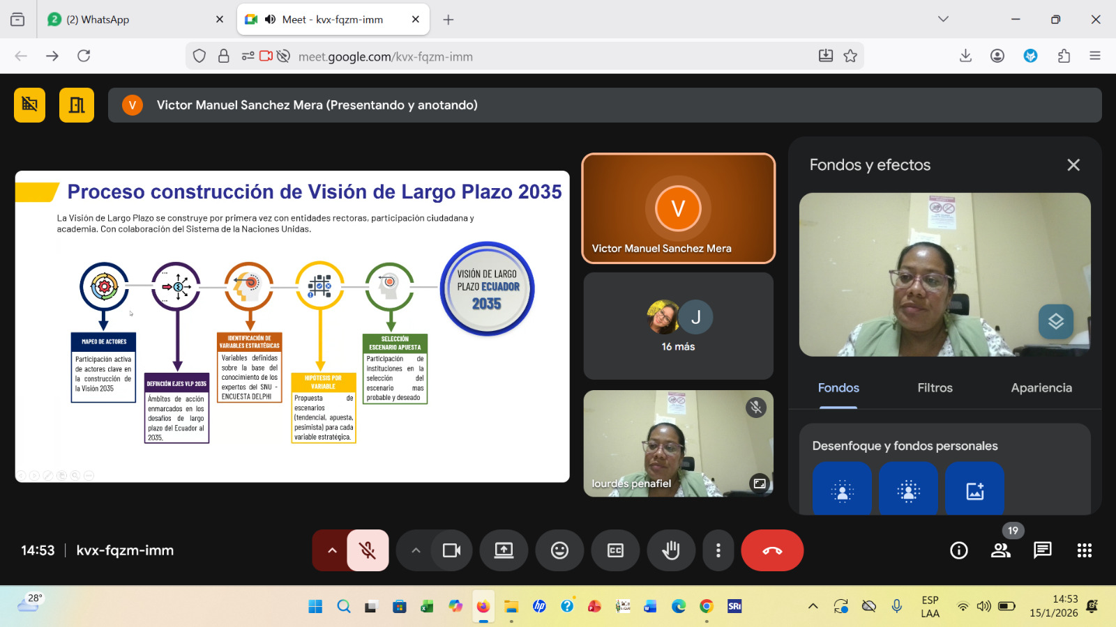1116x627 pixels.
Task: Switch to the Filtros tab
Action: pyautogui.click(x=935, y=388)
